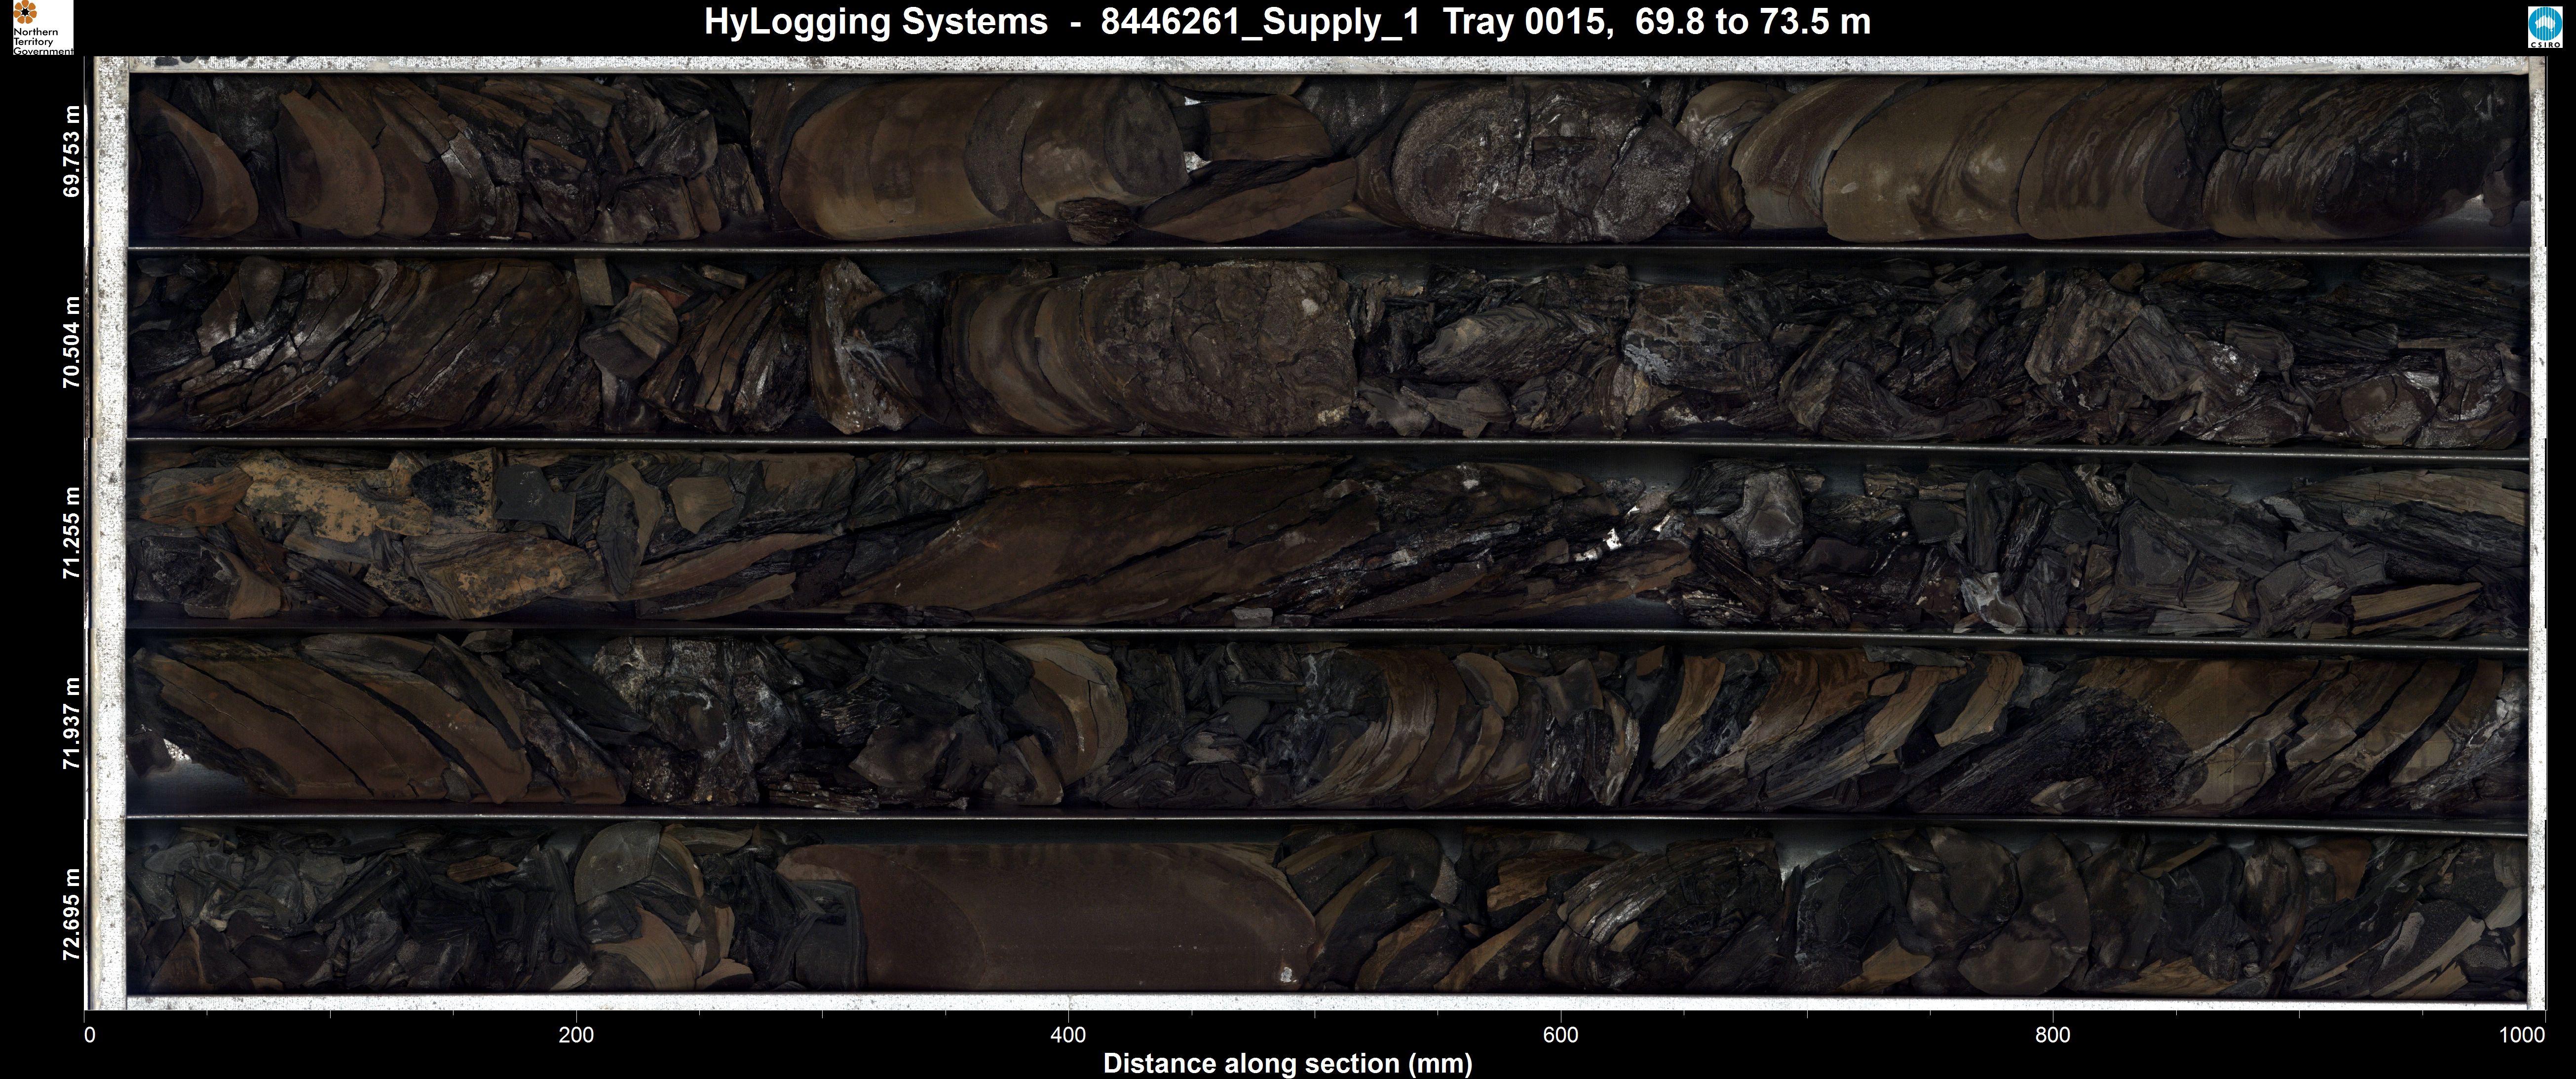Select the 71.937 m depth label
Viewport: 2576px width, 1079px height.
point(71,723)
